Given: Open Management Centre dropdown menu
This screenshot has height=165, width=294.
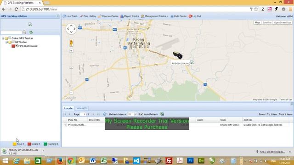Looking at the screenshot, I should pos(155,16).
